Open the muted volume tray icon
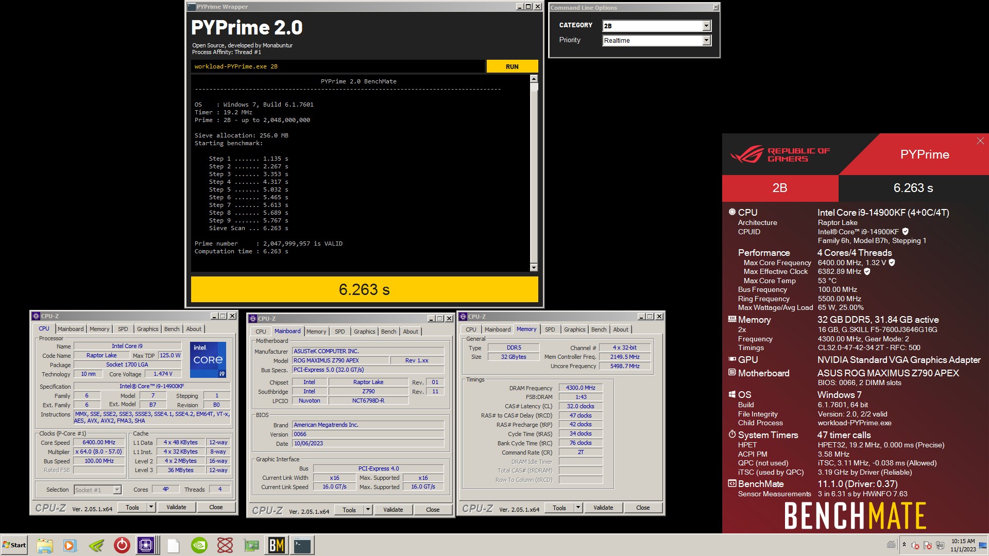 915,545
